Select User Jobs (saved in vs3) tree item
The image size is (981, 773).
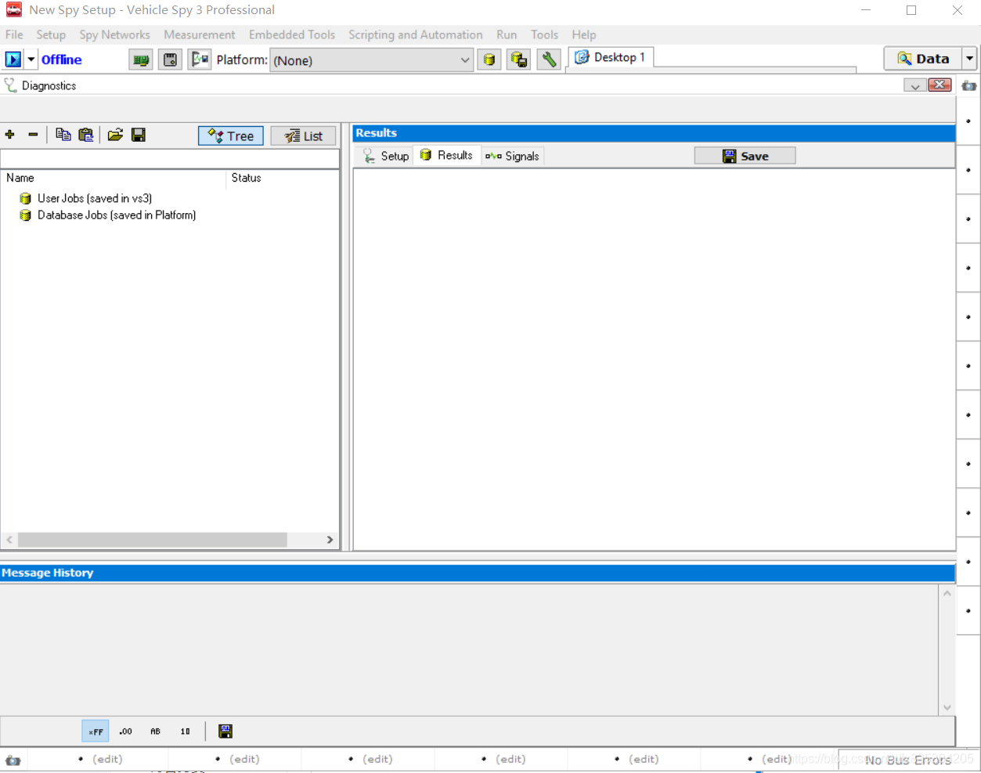(x=95, y=198)
